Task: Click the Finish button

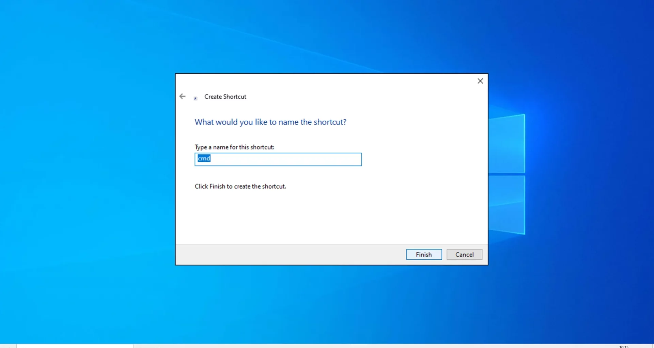Action: pos(424,255)
